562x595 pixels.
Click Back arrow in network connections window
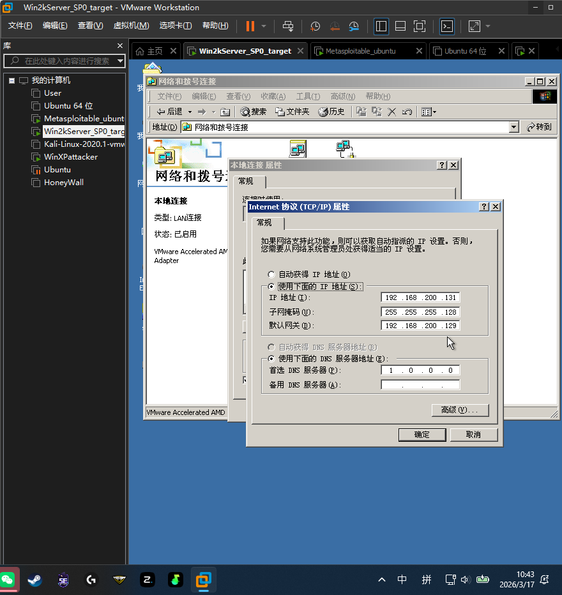pyautogui.click(x=170, y=112)
